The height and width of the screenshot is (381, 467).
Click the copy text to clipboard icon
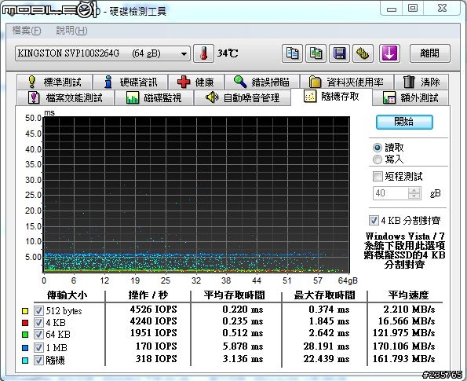[292, 53]
